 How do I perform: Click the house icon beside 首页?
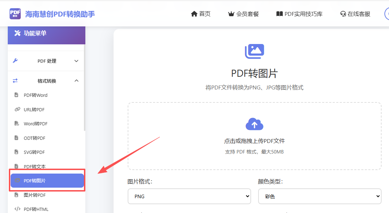[194, 14]
